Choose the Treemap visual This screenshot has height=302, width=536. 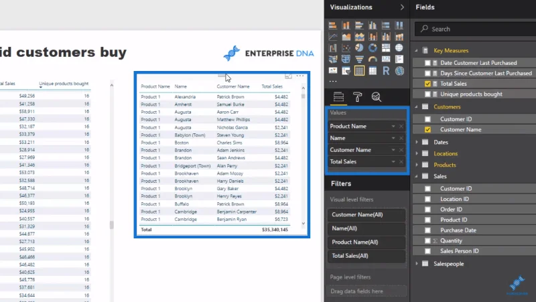[386, 48]
